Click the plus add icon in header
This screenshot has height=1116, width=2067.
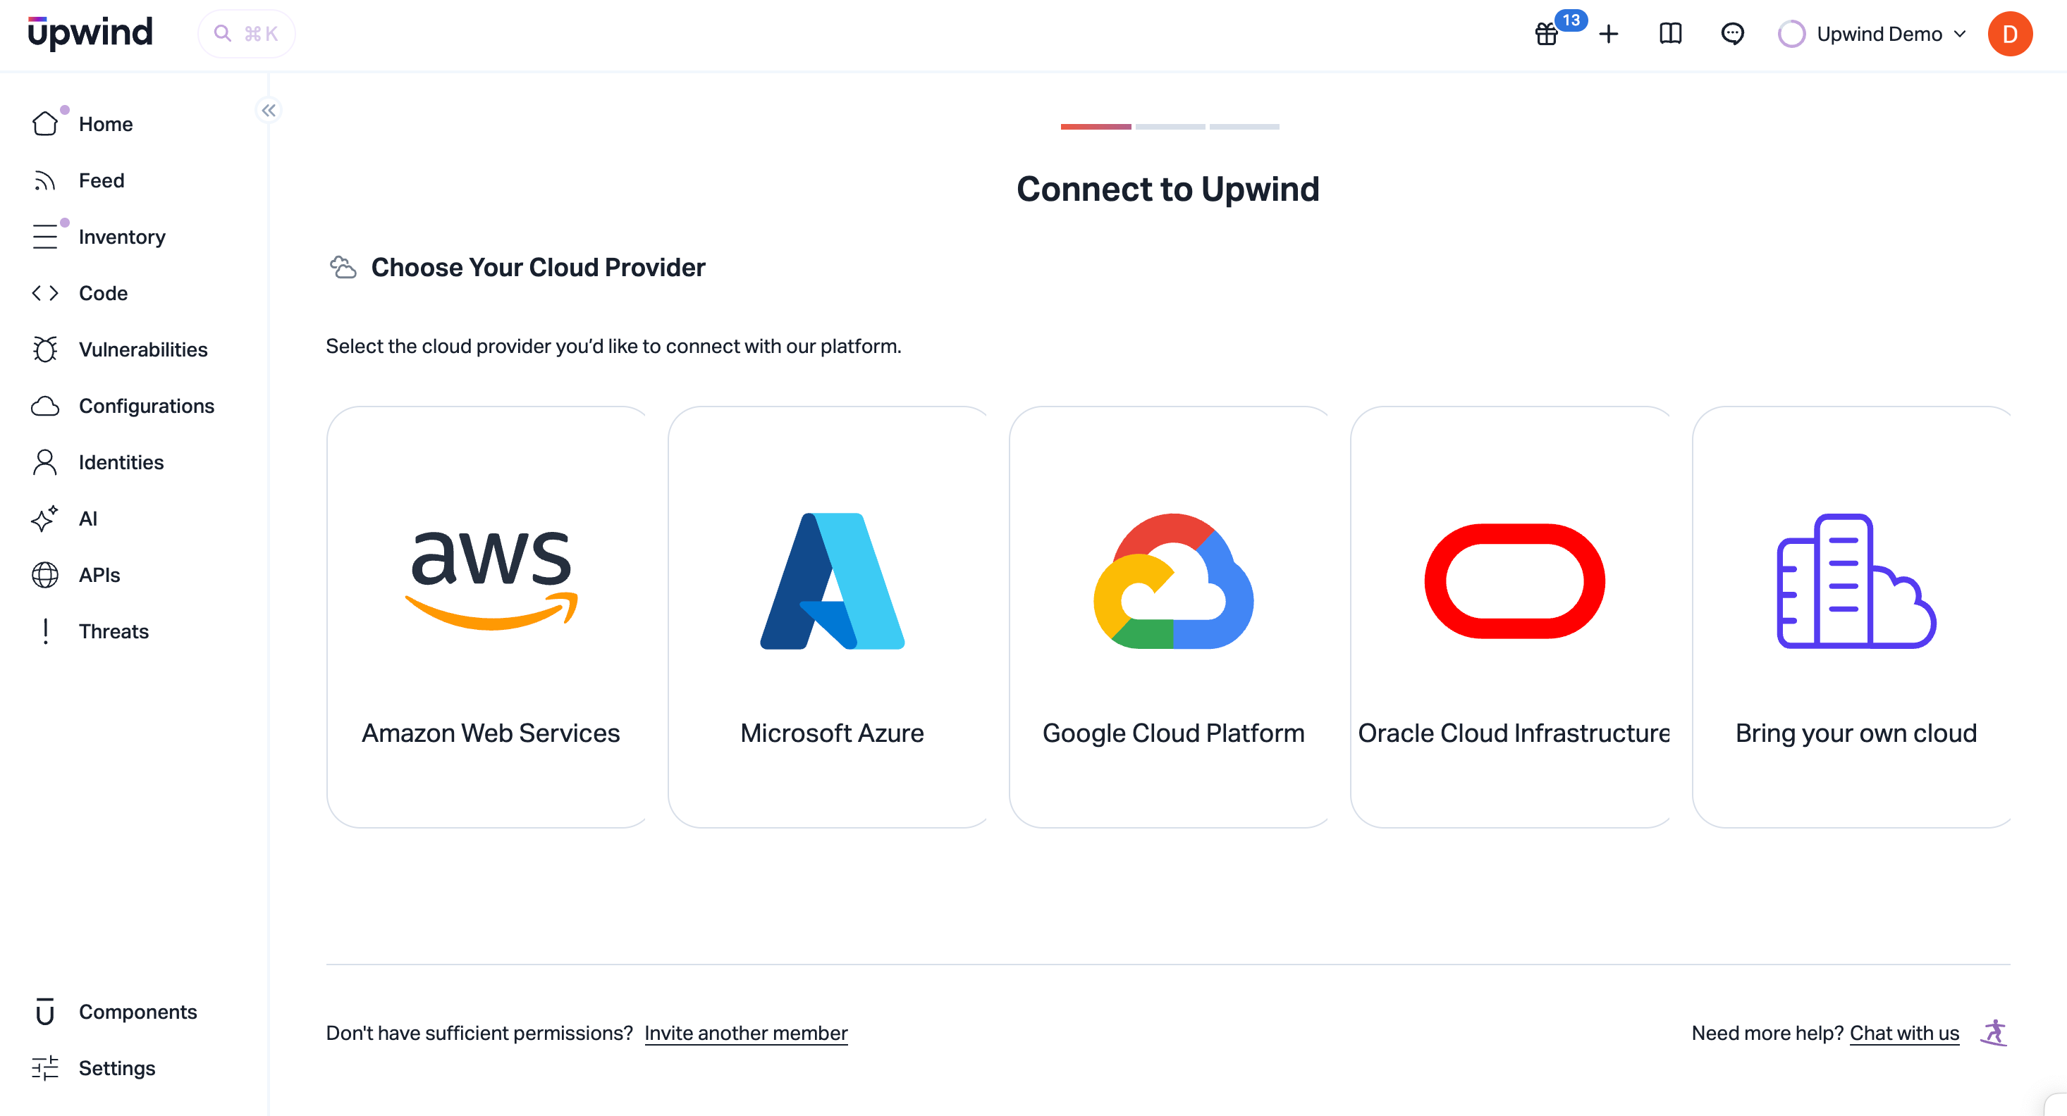point(1608,35)
